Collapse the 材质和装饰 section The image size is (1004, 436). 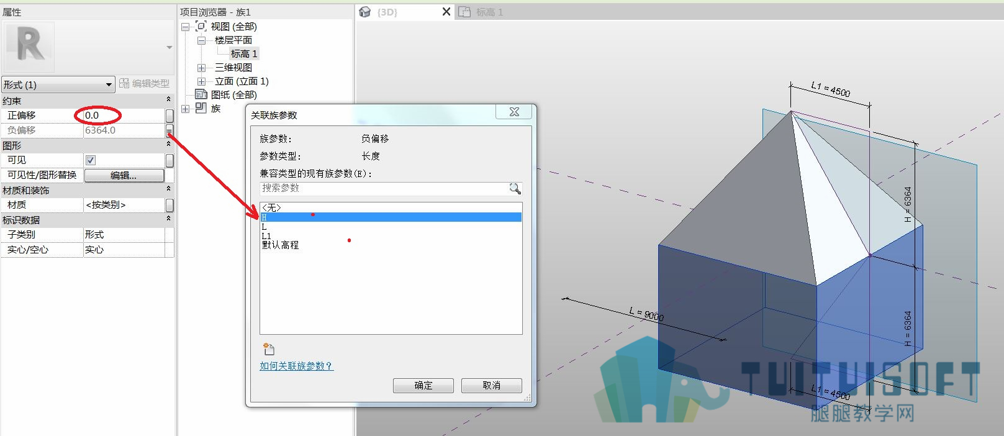168,189
